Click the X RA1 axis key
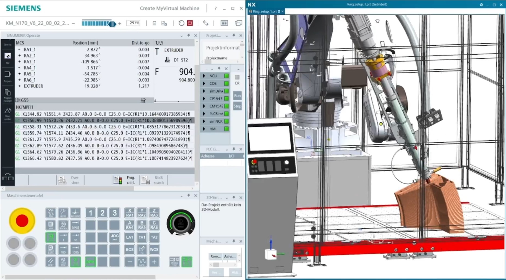Screen dimensions: 506x280 point(130,213)
